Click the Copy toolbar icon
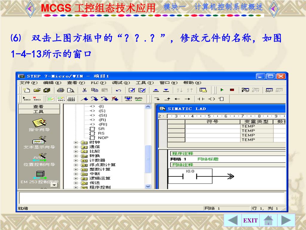 point(95,90)
